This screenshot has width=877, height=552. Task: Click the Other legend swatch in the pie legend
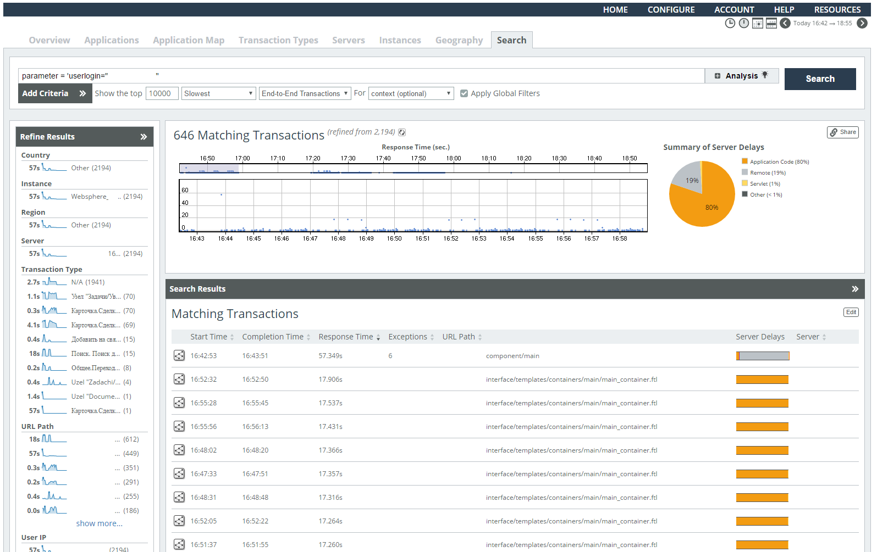[x=744, y=194]
